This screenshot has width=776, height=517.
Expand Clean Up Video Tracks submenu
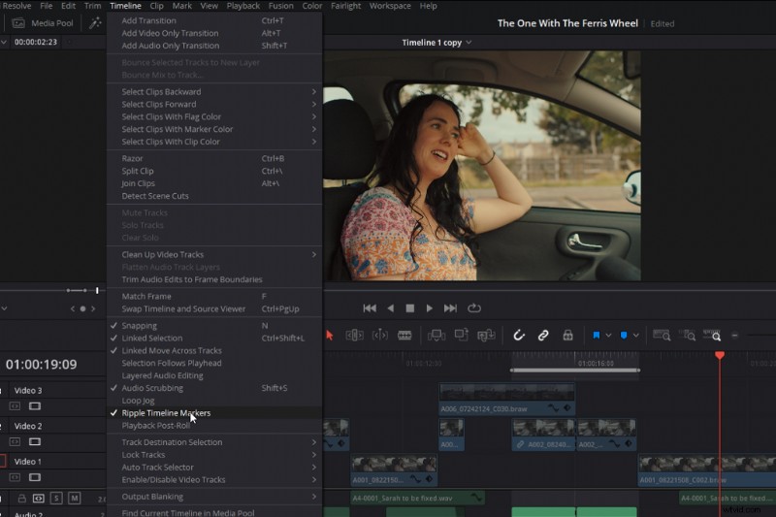click(214, 254)
